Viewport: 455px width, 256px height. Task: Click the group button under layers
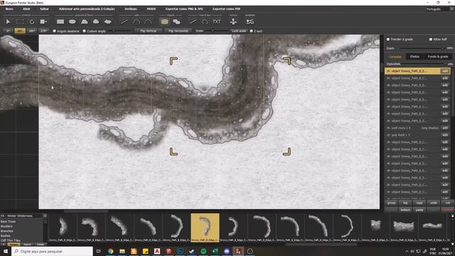click(391, 203)
